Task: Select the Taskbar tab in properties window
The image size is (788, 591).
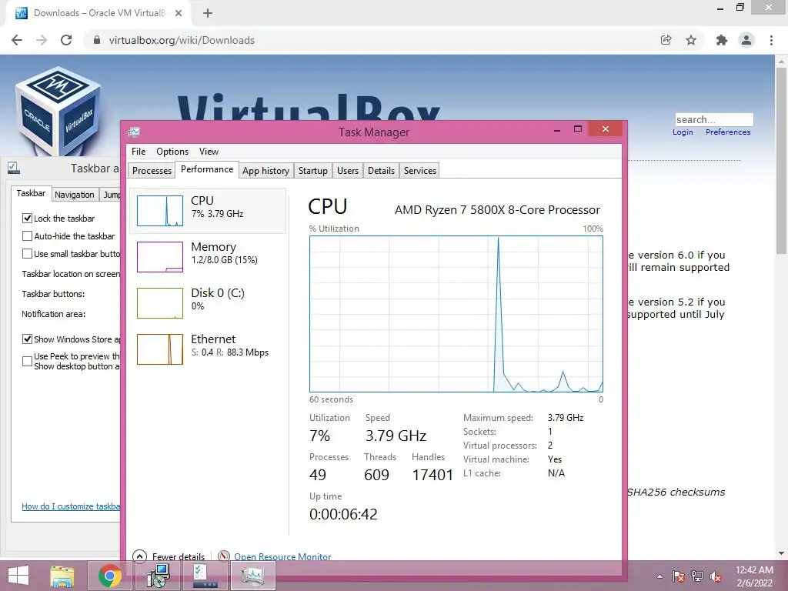Action: [x=31, y=193]
